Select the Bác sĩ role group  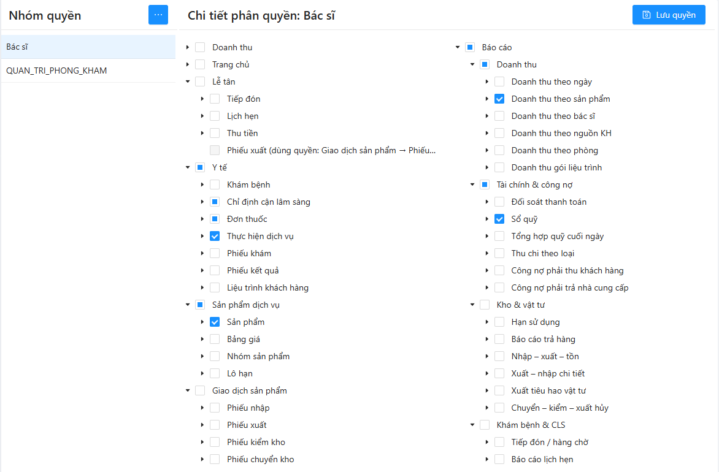(88, 47)
